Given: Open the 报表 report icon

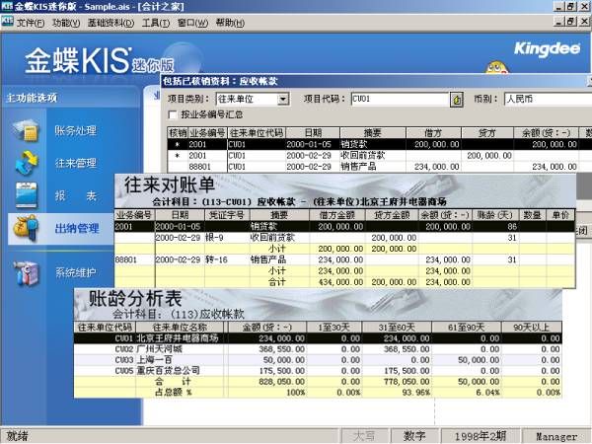Looking at the screenshot, I should (x=30, y=195).
